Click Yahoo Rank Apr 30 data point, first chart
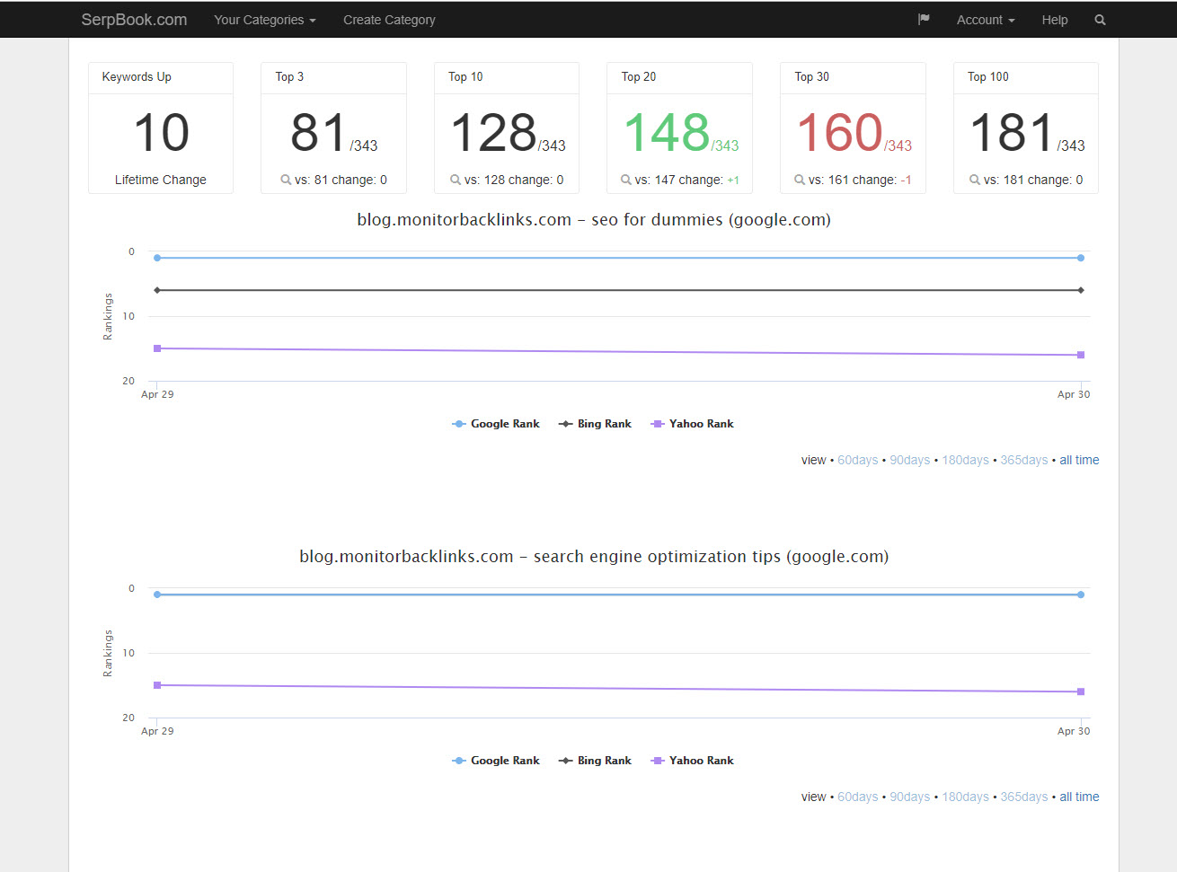Viewport: 1177px width, 872px height. pos(1081,355)
